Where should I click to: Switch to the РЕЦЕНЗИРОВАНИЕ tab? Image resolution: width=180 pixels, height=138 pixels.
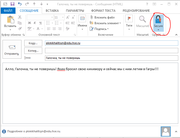136,11
